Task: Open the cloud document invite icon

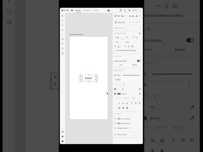Action: click(109, 11)
